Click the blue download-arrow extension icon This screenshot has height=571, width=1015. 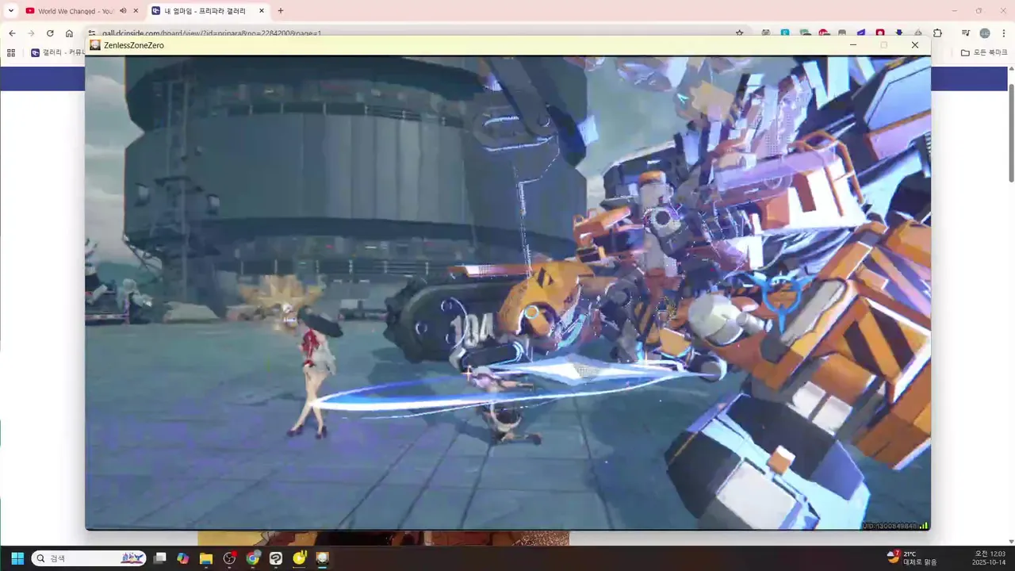click(899, 33)
